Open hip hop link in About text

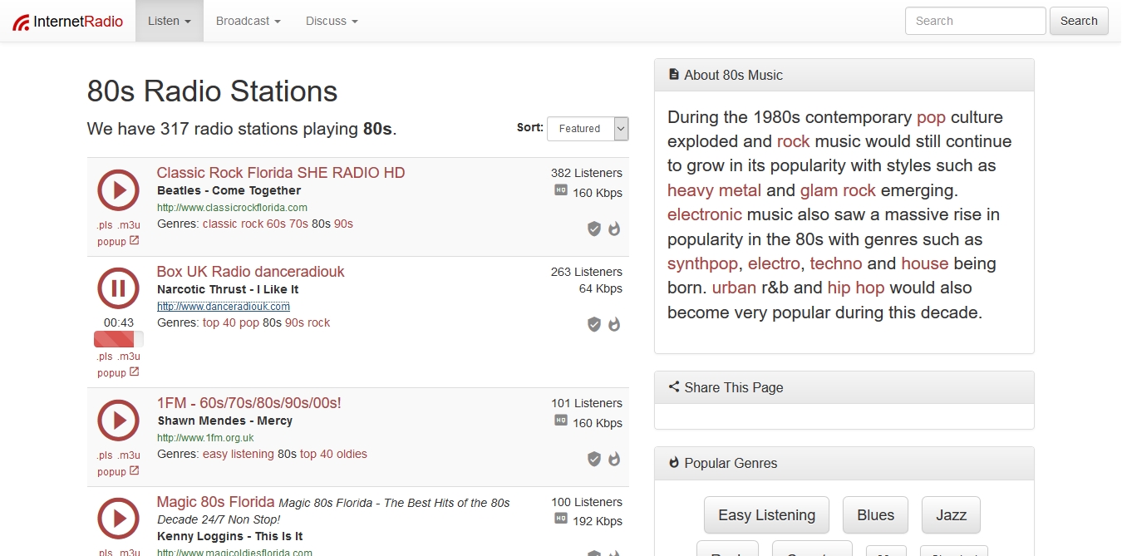click(x=856, y=288)
